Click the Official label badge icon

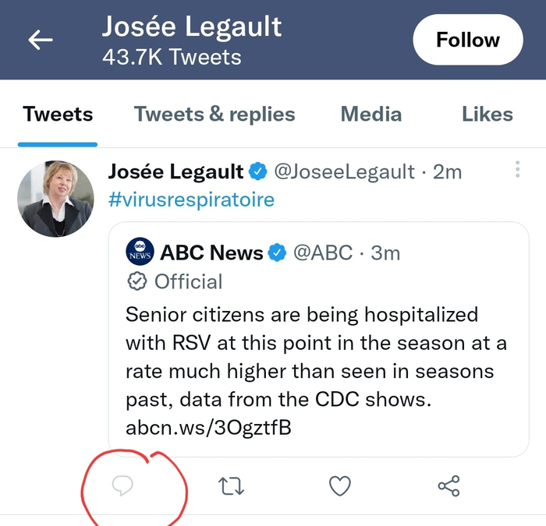pos(137,281)
